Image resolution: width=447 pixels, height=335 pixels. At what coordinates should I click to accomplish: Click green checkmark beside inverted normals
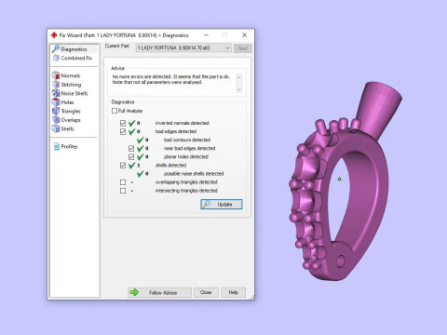pos(132,123)
